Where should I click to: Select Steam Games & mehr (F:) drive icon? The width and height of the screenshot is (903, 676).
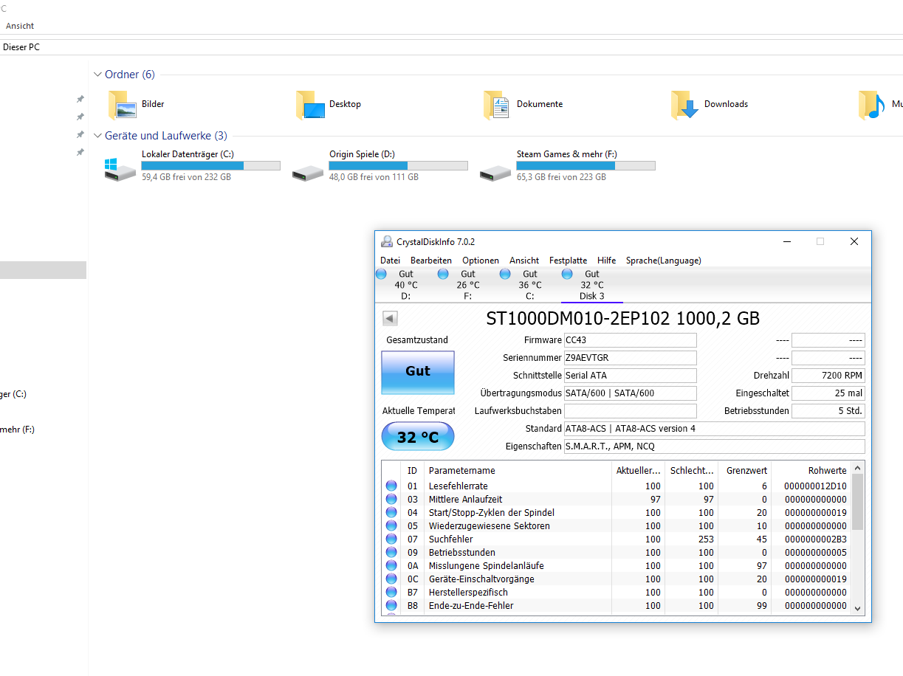tap(495, 173)
